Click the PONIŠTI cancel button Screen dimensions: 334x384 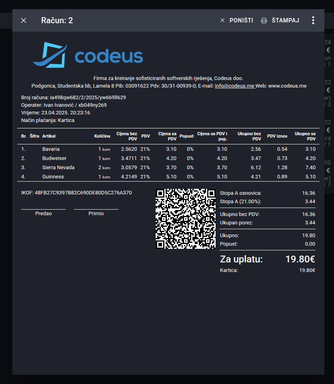(x=236, y=20)
